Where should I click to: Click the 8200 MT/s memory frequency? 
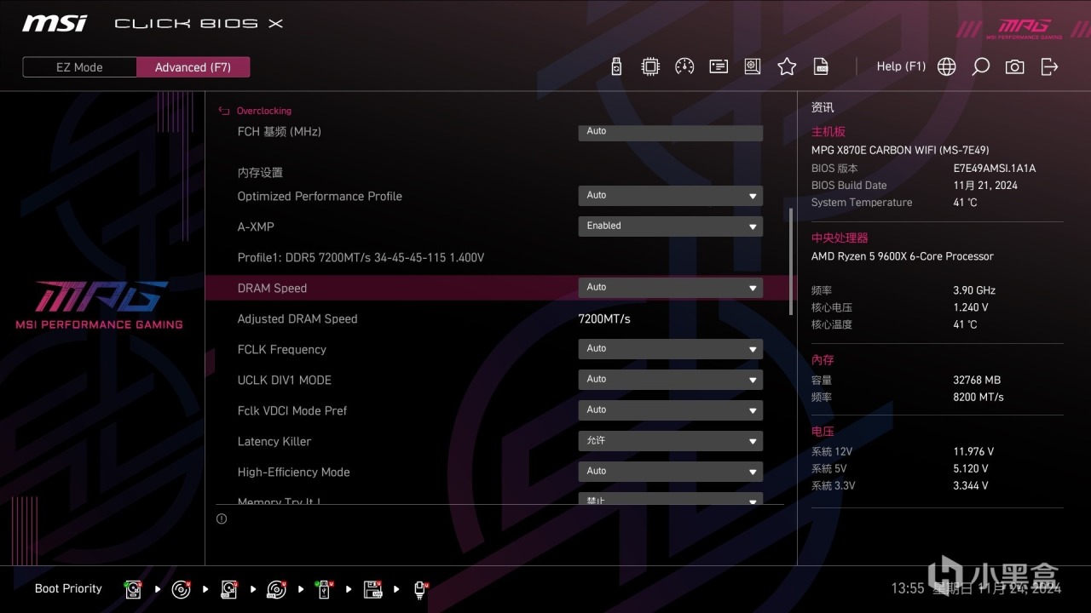coord(978,398)
